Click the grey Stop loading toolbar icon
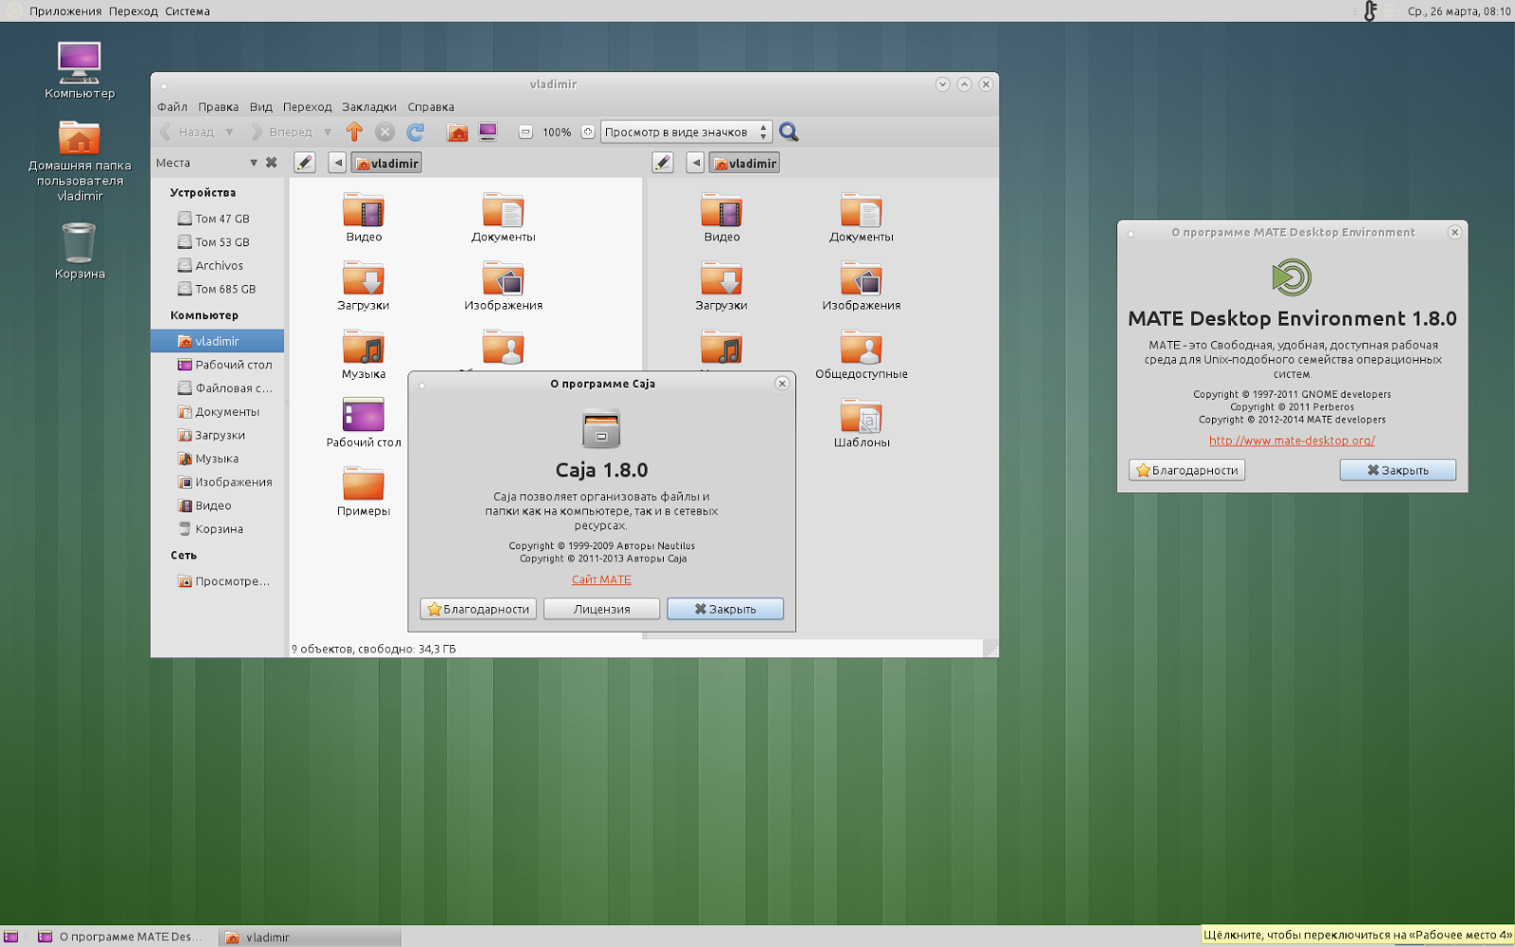The image size is (1515, 947). (x=384, y=132)
